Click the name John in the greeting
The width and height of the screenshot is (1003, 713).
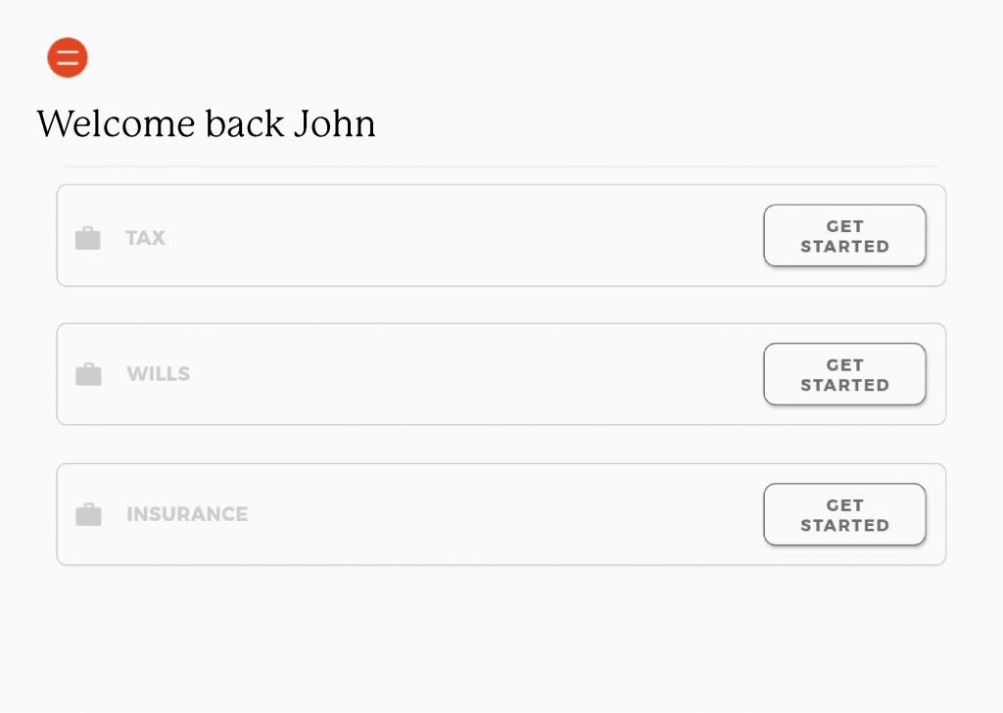coord(335,123)
